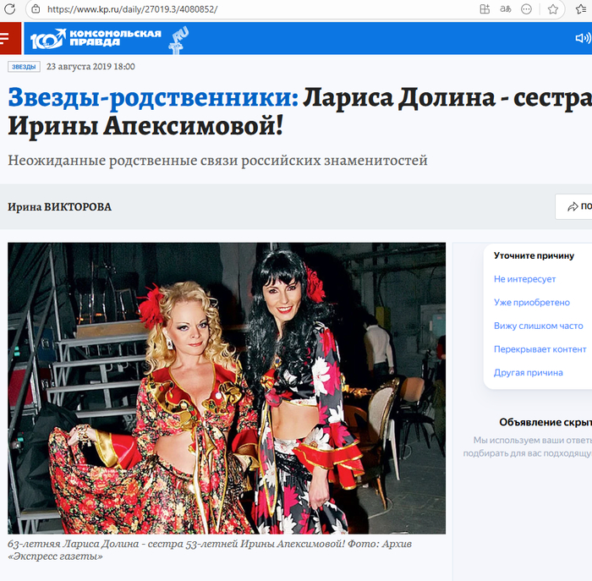The height and width of the screenshot is (581, 592).
Task: Choose the ad reason Не интересует
Action: point(524,279)
